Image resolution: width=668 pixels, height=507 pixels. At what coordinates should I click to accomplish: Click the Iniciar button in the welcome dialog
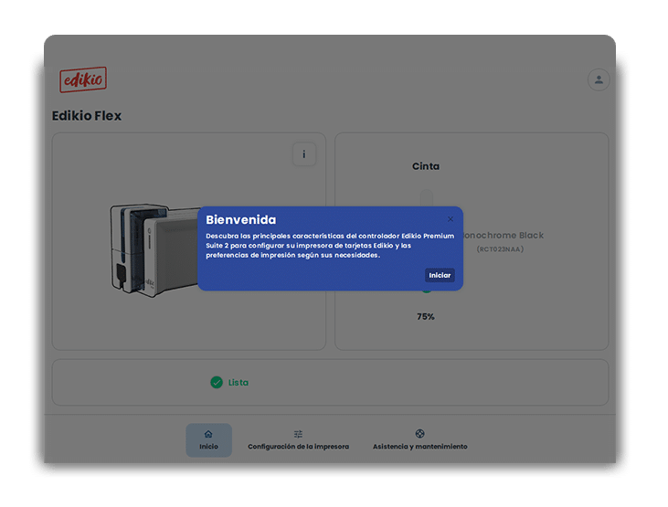[440, 275]
